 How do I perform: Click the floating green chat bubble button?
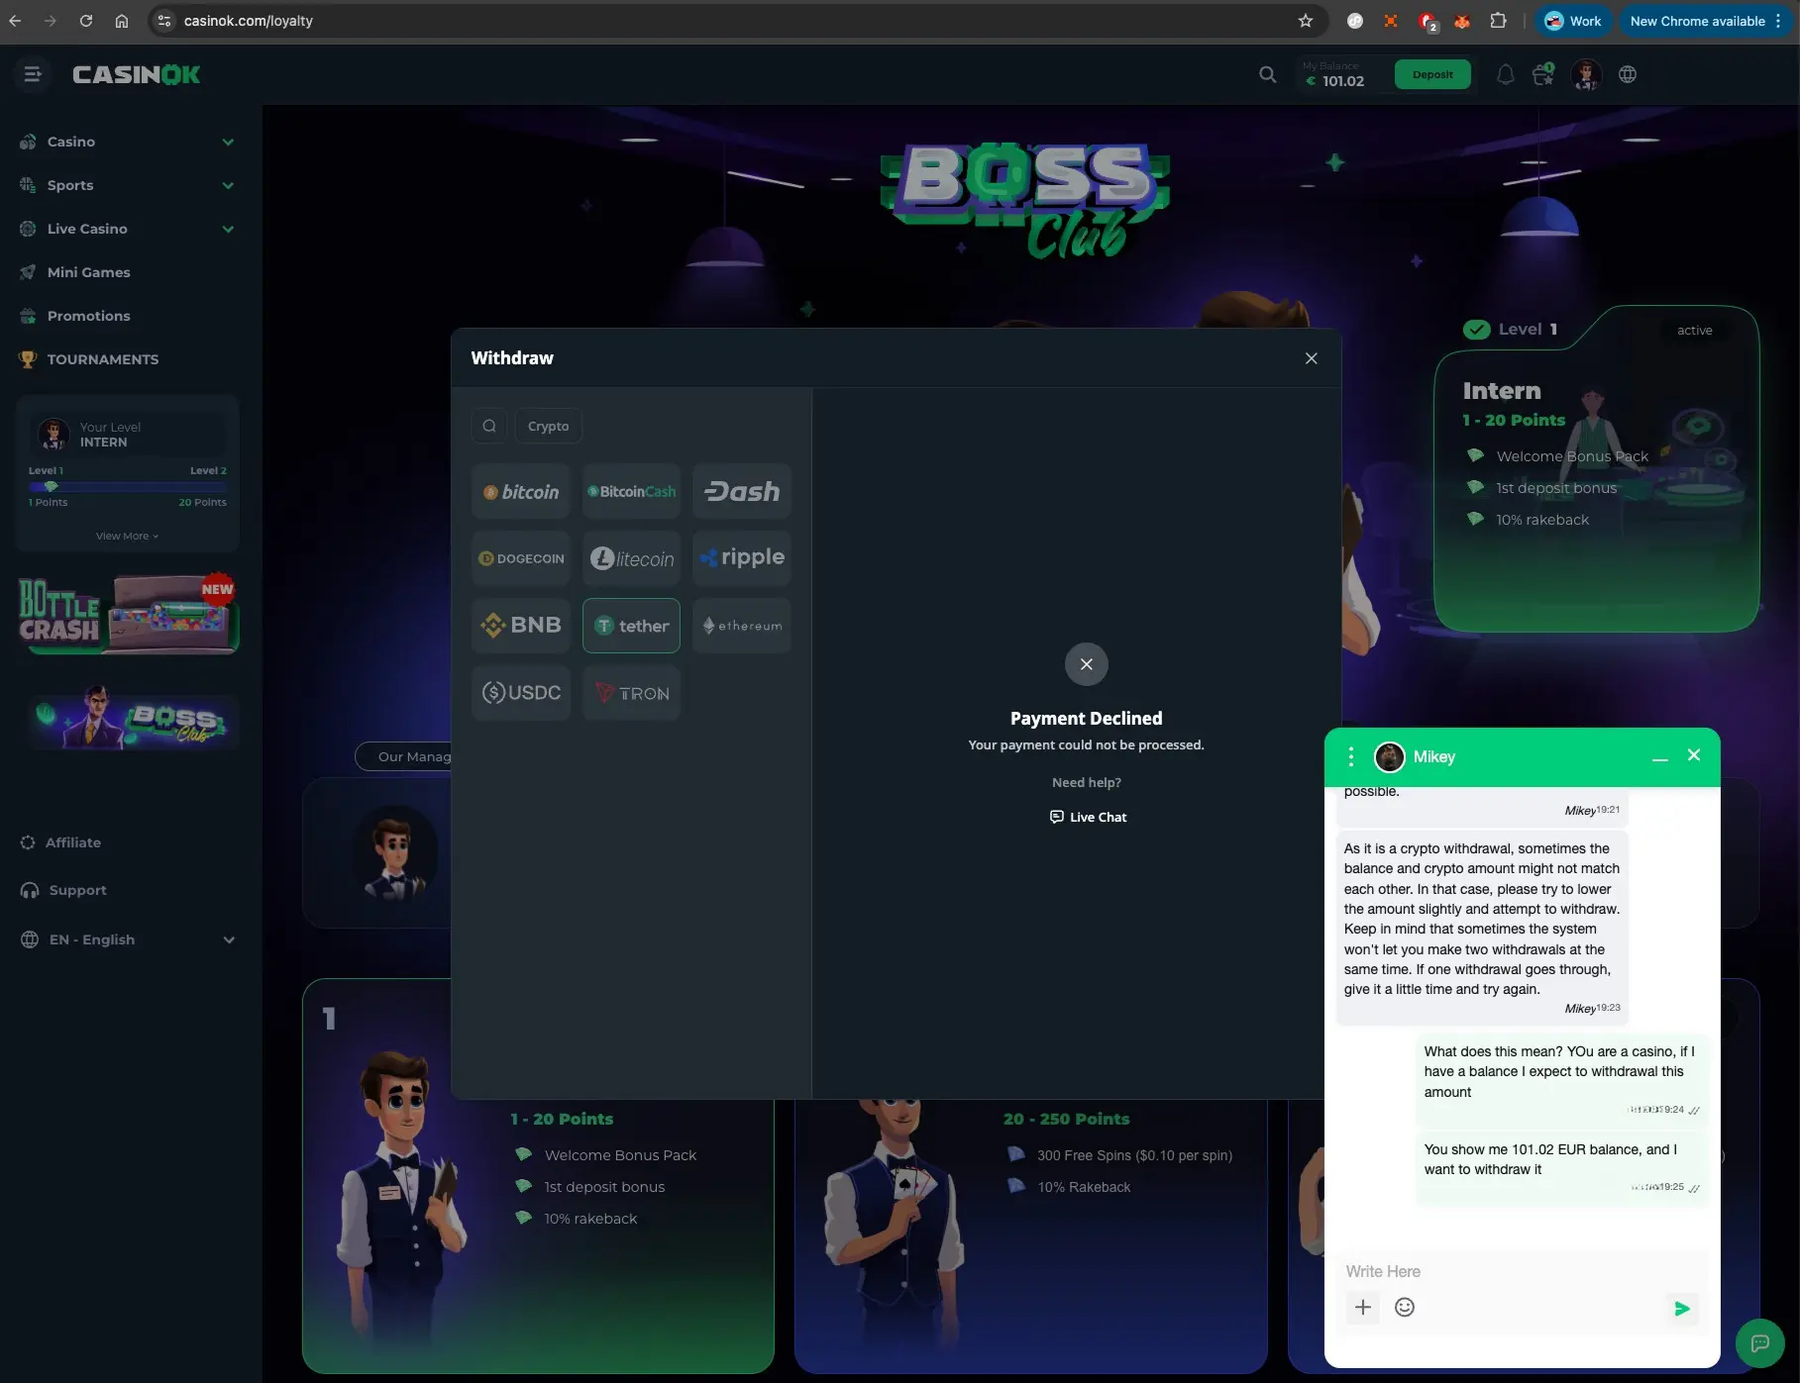[1759, 1343]
